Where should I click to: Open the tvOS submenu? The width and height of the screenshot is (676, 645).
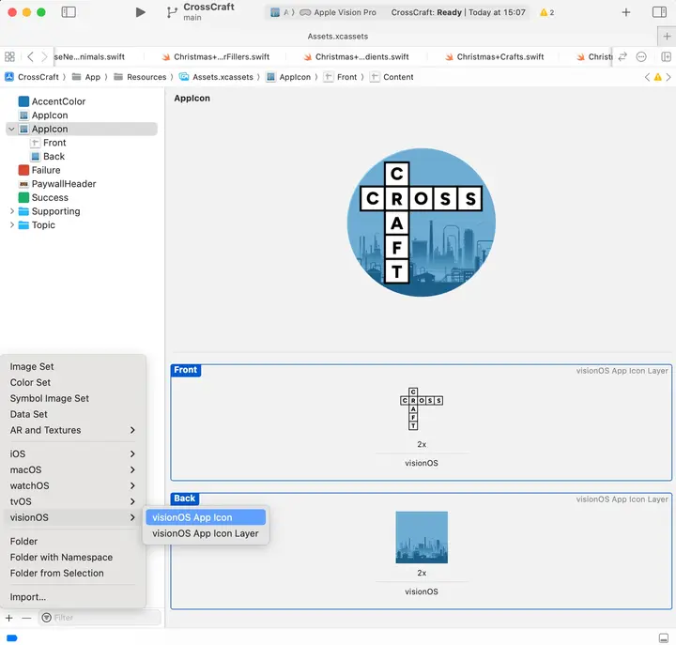73,502
